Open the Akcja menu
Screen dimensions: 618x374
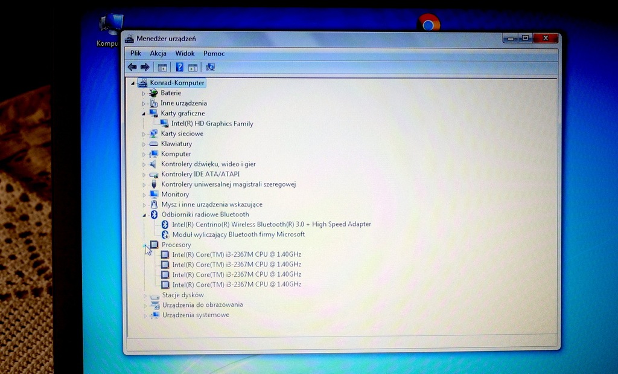tap(158, 53)
